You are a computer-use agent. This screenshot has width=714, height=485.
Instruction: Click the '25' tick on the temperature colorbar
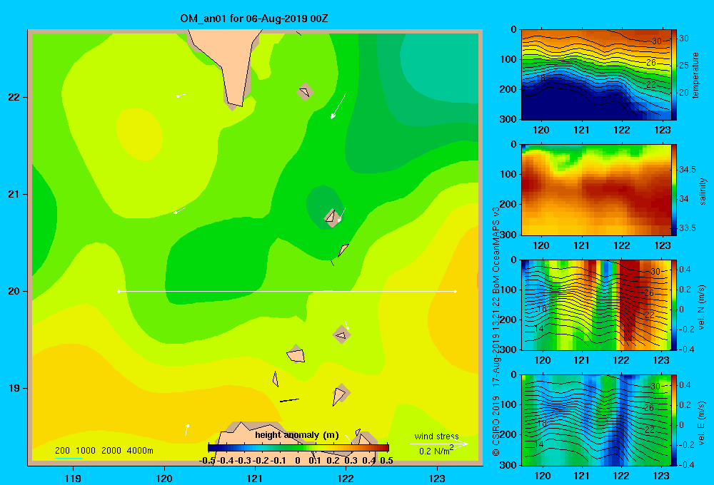[x=684, y=66]
